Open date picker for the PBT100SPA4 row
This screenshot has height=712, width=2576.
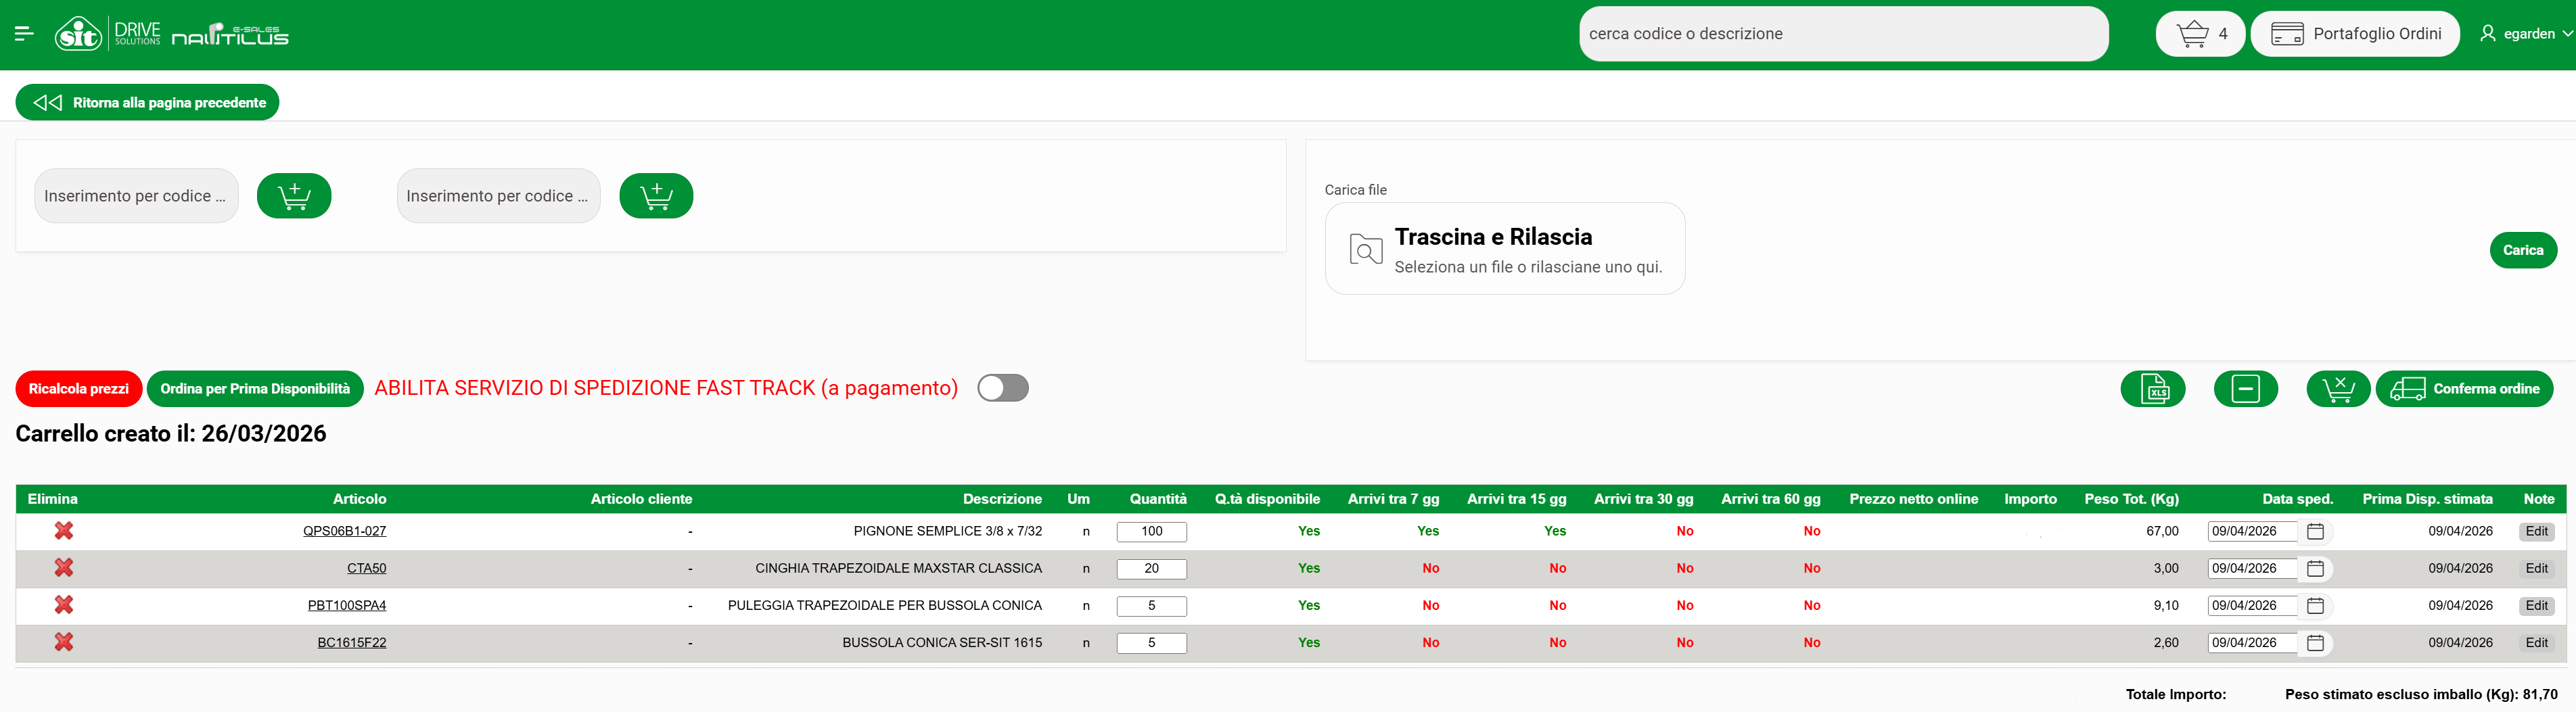tap(2315, 606)
